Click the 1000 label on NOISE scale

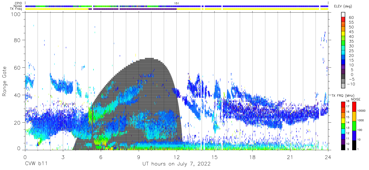coord(360,120)
